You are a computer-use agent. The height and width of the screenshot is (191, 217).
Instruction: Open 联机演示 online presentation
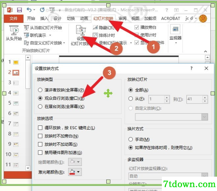click(x=35, y=35)
